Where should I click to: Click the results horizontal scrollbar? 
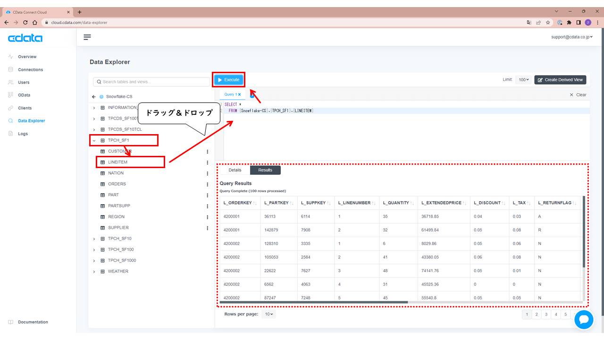point(314,302)
